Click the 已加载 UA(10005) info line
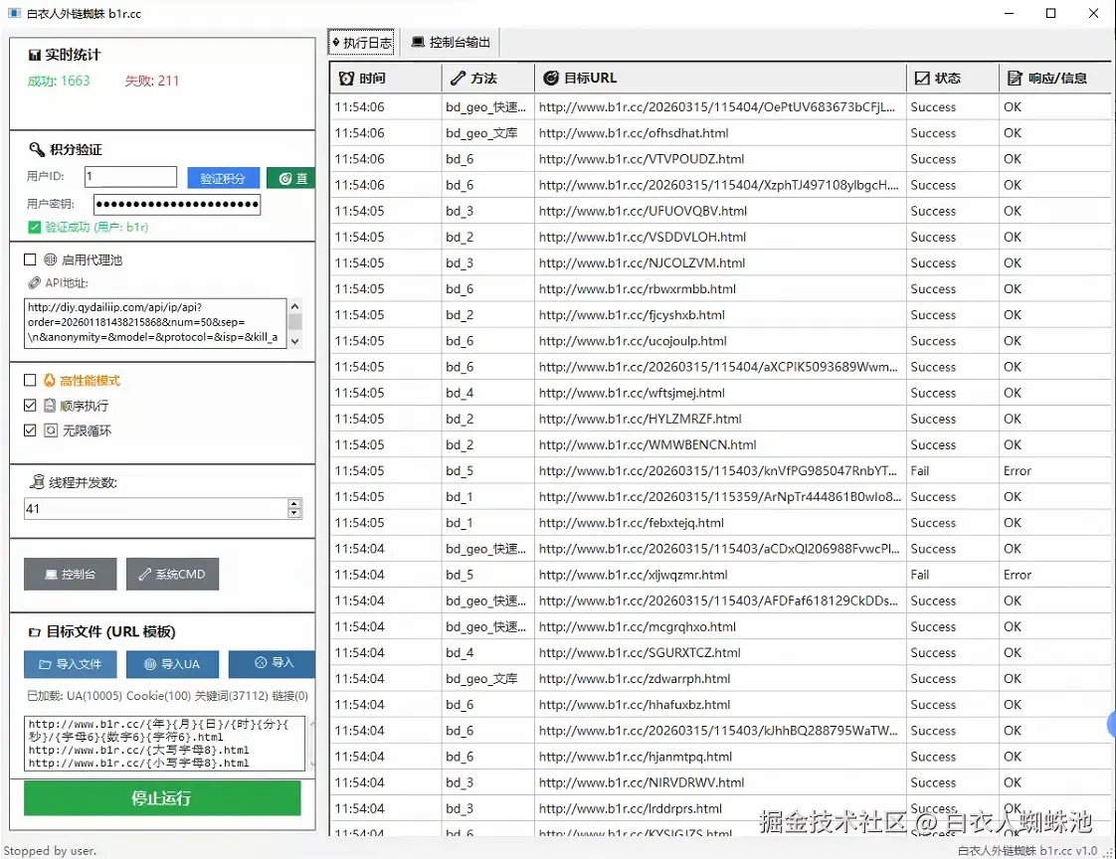 point(168,696)
